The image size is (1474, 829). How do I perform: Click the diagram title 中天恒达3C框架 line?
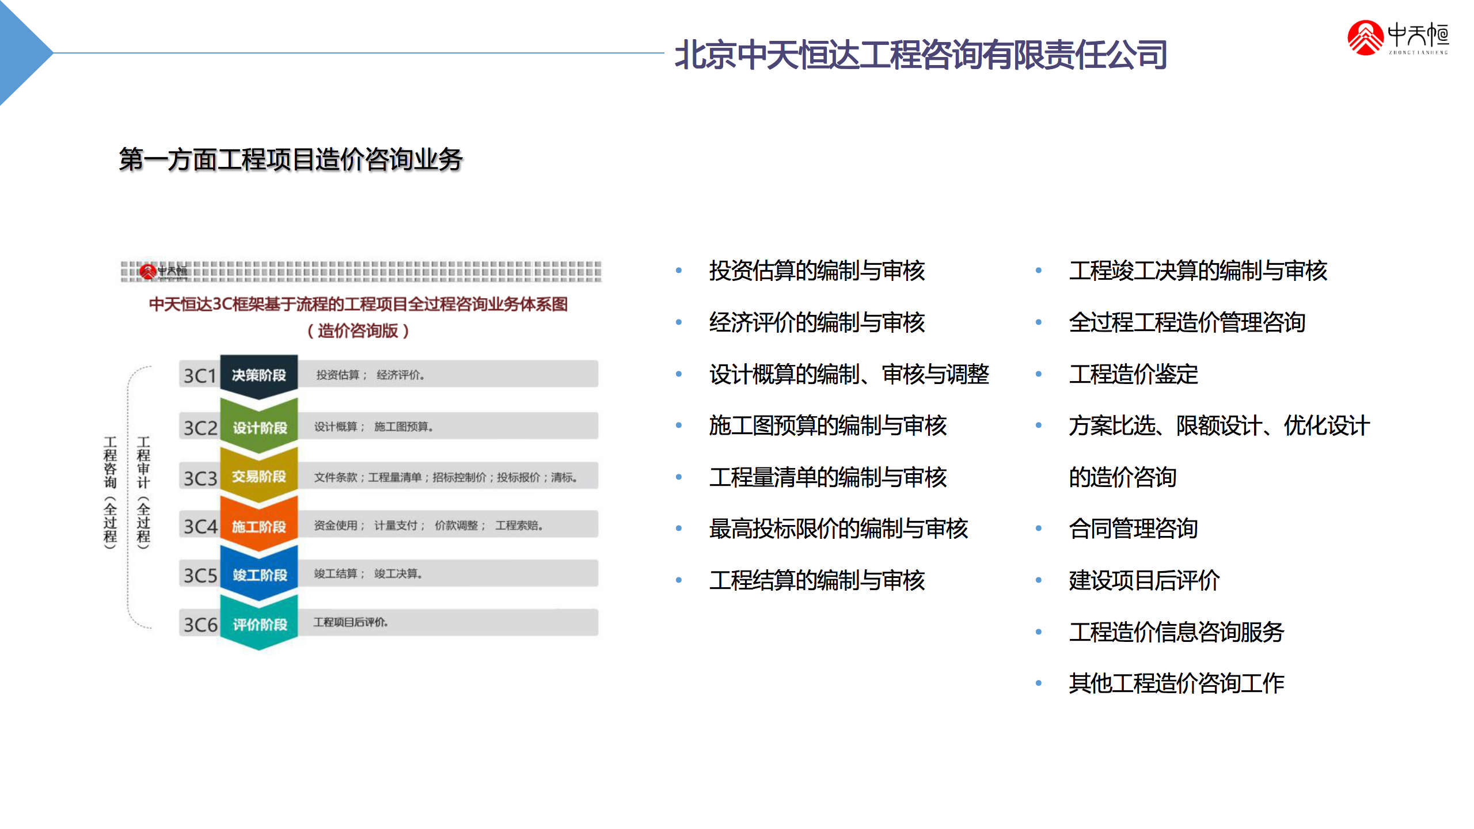358,304
